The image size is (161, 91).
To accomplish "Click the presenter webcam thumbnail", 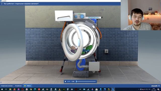I will (x=141, y=15).
